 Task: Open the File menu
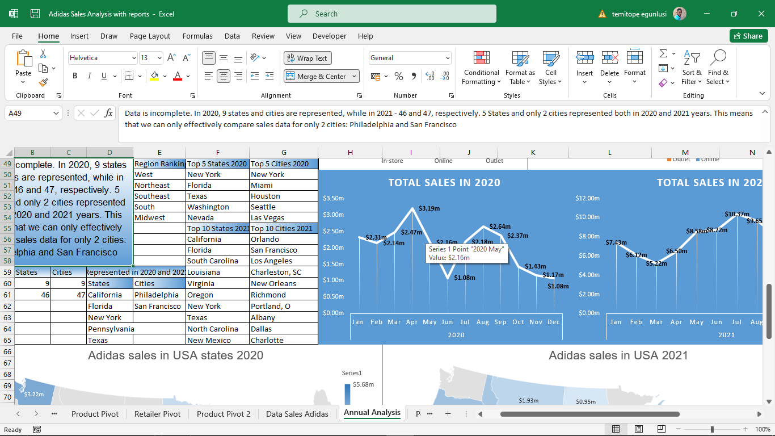pyautogui.click(x=17, y=36)
